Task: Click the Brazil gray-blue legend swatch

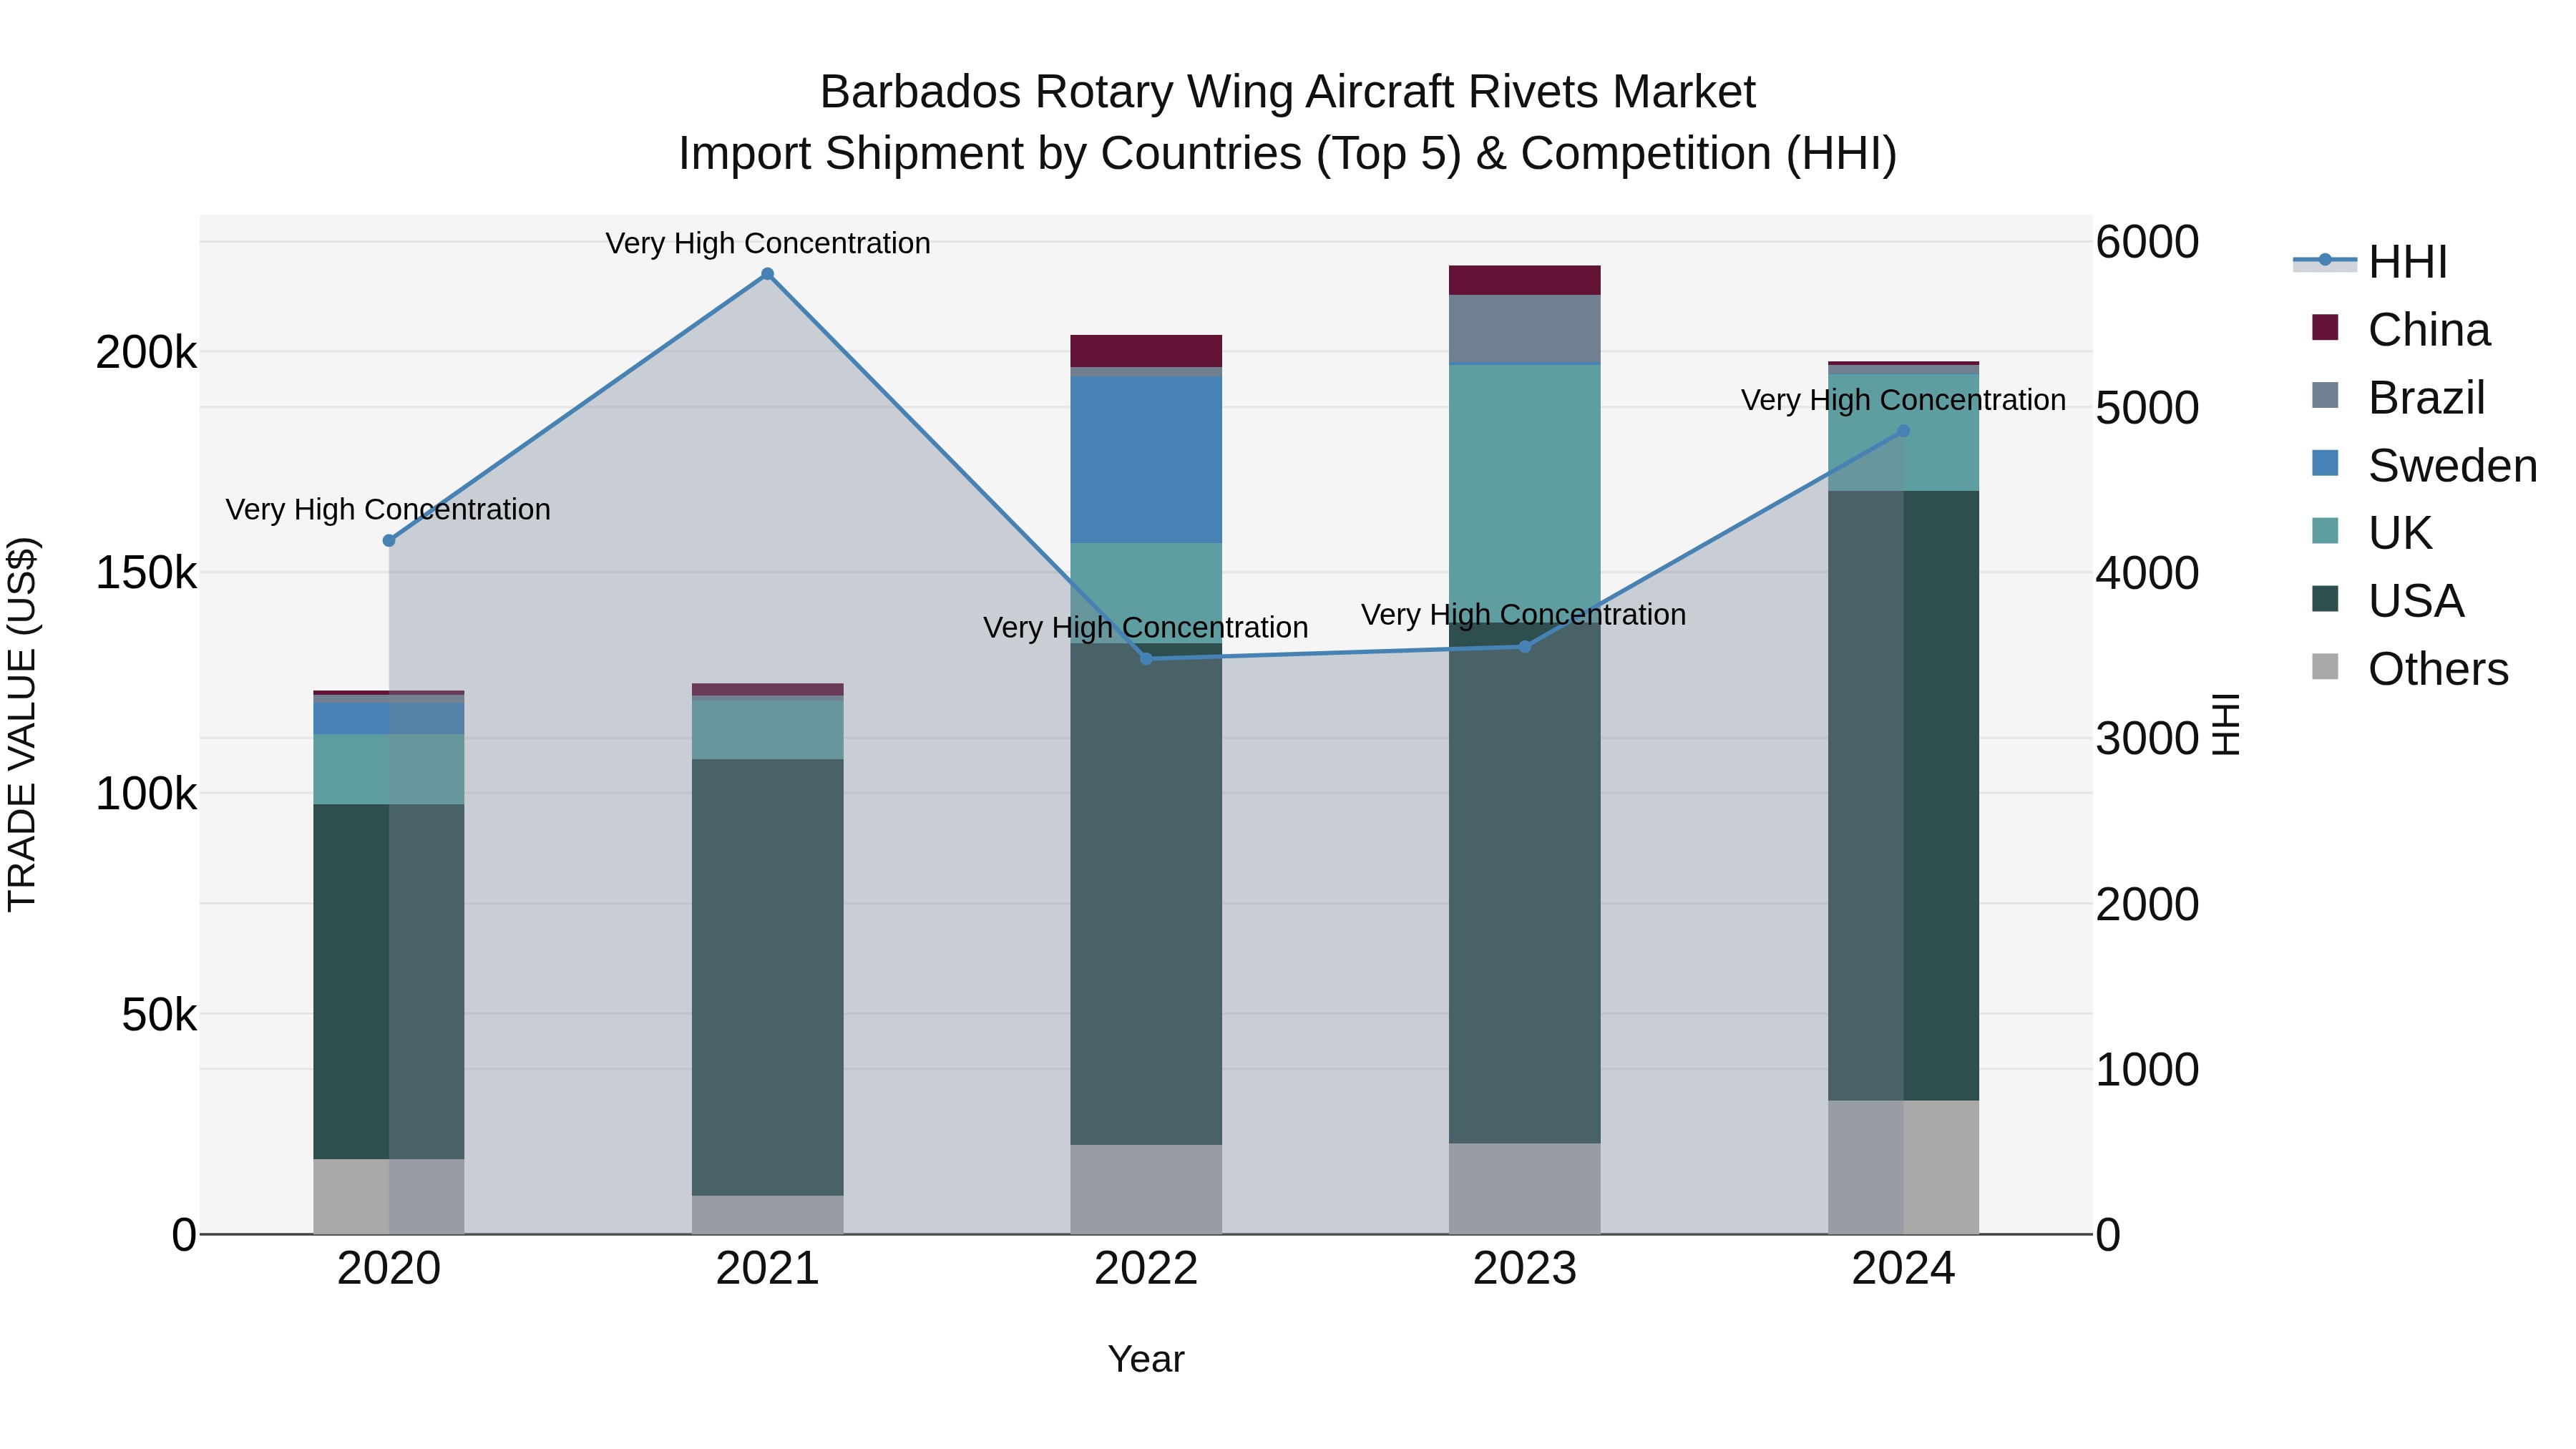Action: tap(2325, 395)
